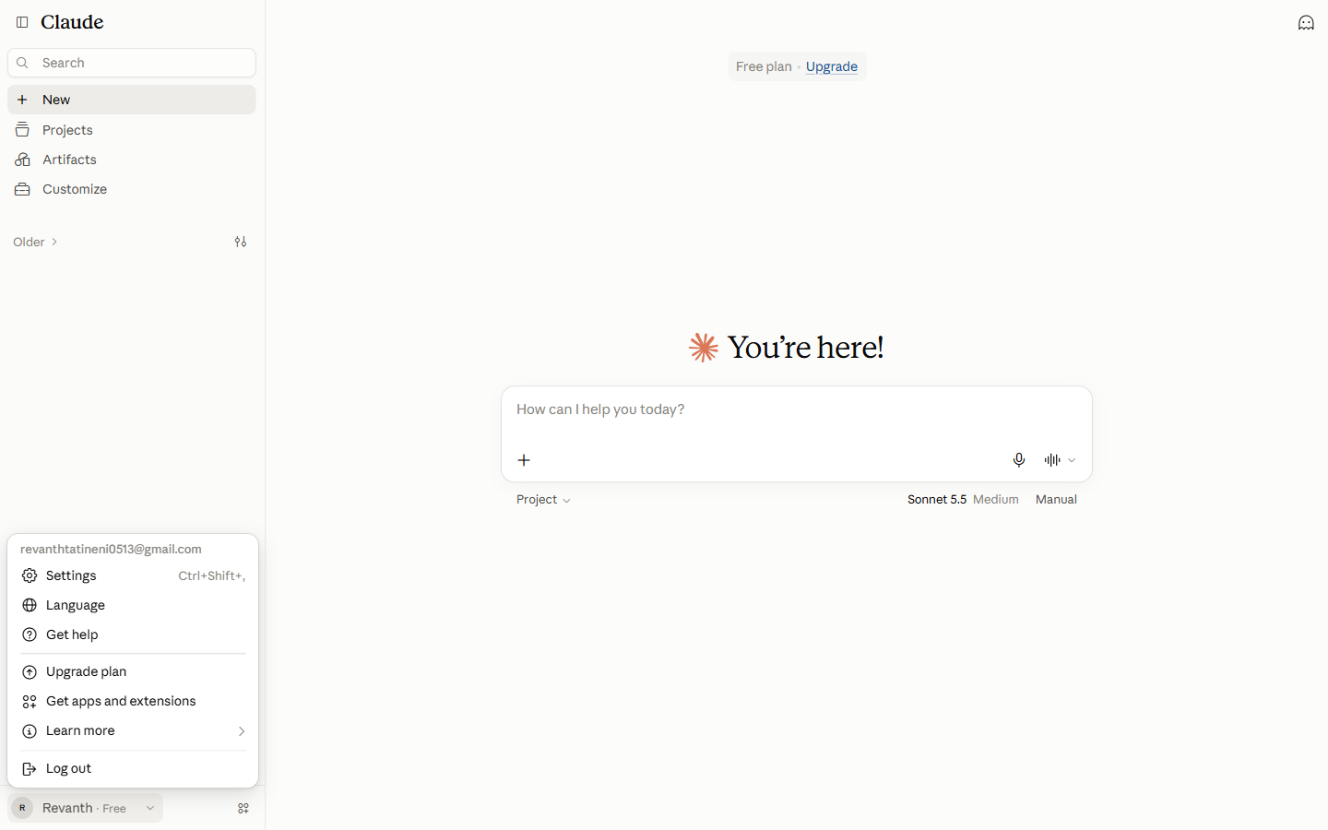Click the Claude logo title
Viewport: 1328px width, 830px height.
coord(72,22)
